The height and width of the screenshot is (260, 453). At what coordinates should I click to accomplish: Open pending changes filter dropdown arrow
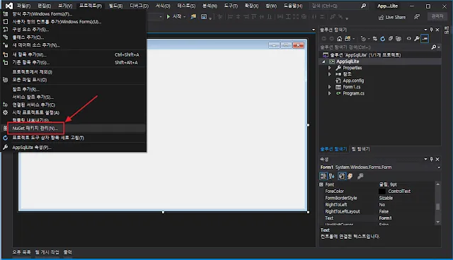(369, 39)
